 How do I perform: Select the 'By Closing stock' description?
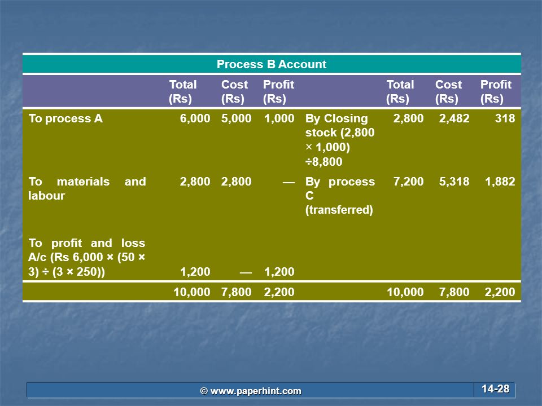tap(340, 140)
